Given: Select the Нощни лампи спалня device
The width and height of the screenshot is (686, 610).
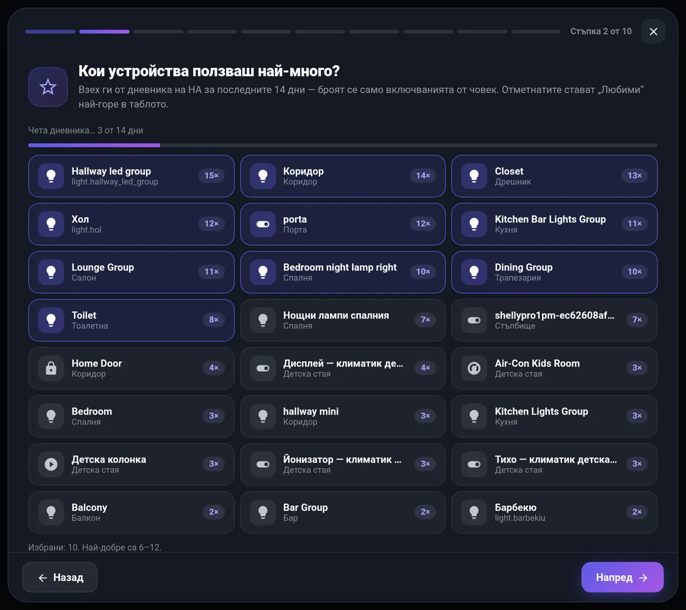Looking at the screenshot, I should (342, 320).
